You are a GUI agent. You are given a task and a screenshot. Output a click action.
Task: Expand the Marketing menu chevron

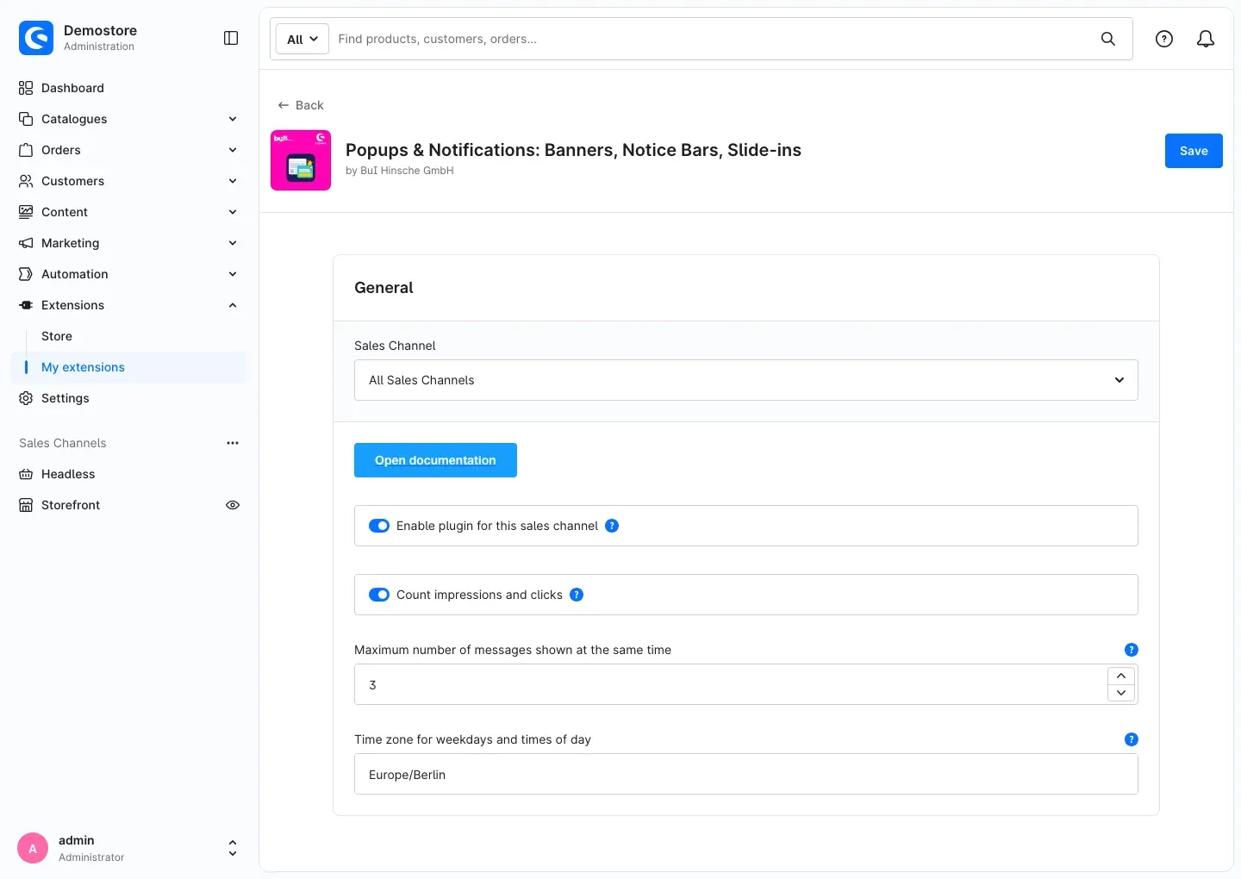pyautogui.click(x=233, y=243)
